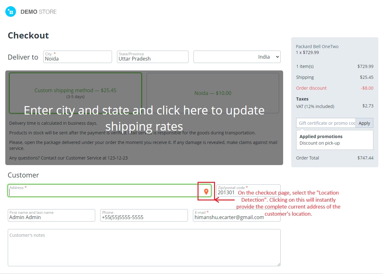Viewport: 383px width, 274px height.
Task: Click the State/Province field with Uttar Pradesh
Action: tap(153, 57)
